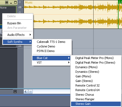This screenshot has height=107, width=122.
Task: Click the horizontal scrollbar left arrow
Action: 26,92
